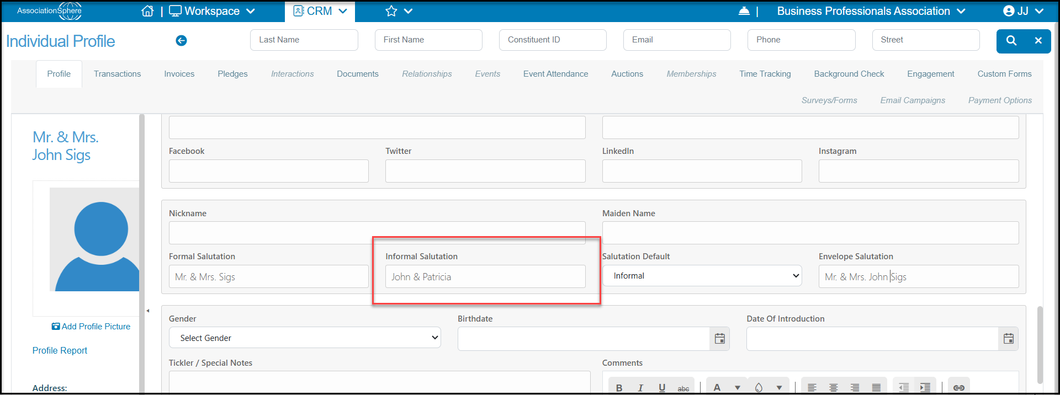Open the notifications bell icon
Viewport: 1060px width, 395px height.
(x=744, y=11)
